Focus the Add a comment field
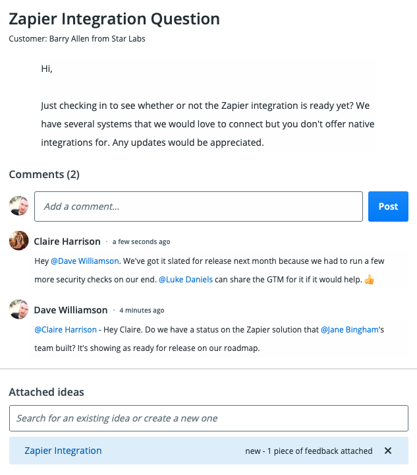Viewport: 417px width, 475px height. click(198, 206)
